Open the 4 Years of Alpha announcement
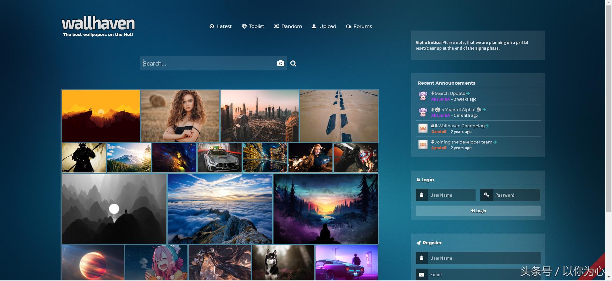612x281 pixels. tap(458, 110)
